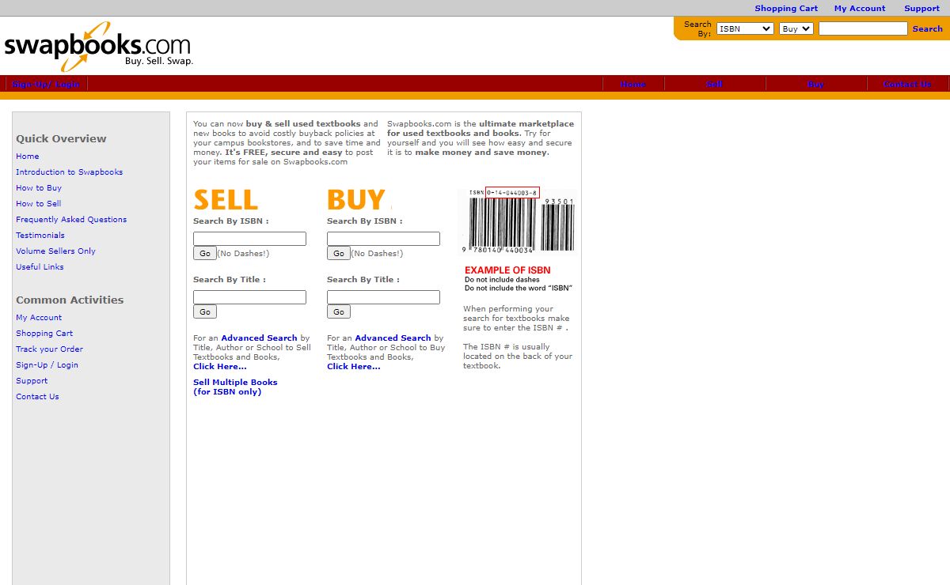Click Go under Sell Title search
Image resolution: width=950 pixels, height=585 pixels.
205,311
